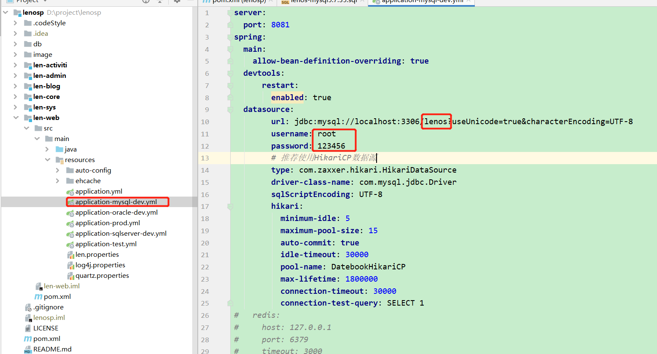This screenshot has width=657, height=354.
Task: Collapse the len-web module arrow
Action: [16, 118]
